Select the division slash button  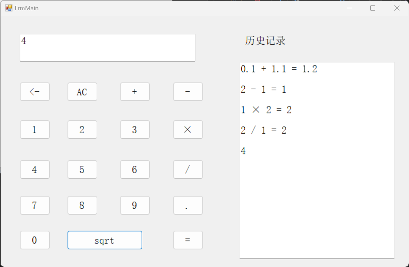pos(188,169)
